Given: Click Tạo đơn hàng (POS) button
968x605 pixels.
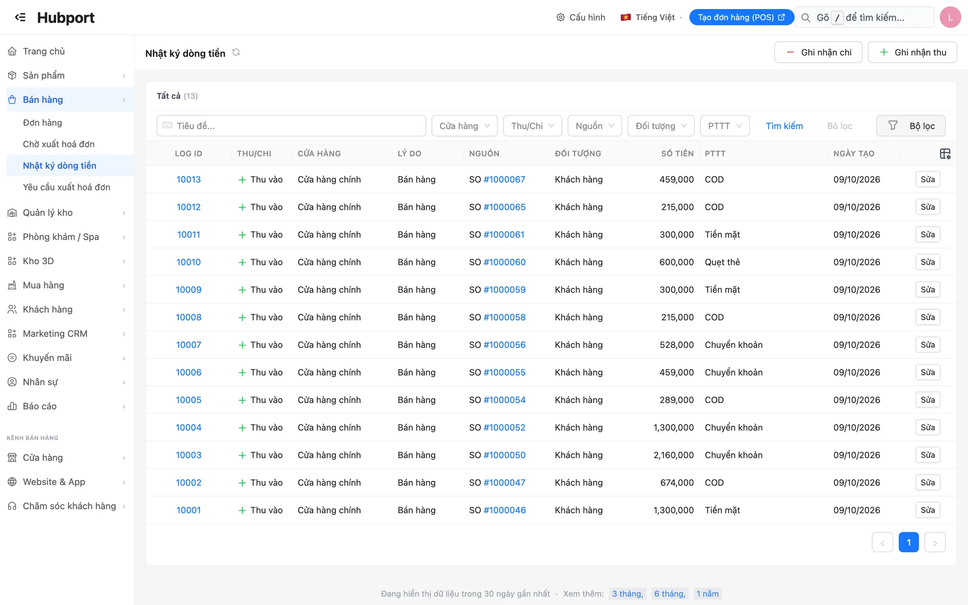Looking at the screenshot, I should click(741, 18).
